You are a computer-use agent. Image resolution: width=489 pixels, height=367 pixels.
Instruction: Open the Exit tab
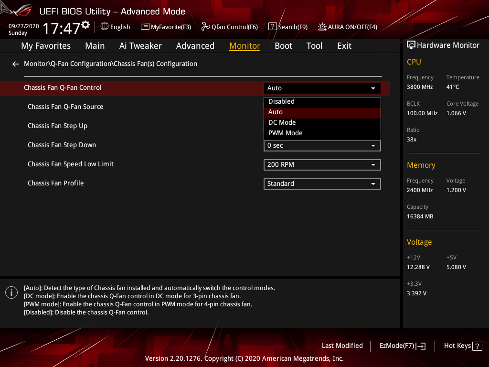tap(344, 46)
